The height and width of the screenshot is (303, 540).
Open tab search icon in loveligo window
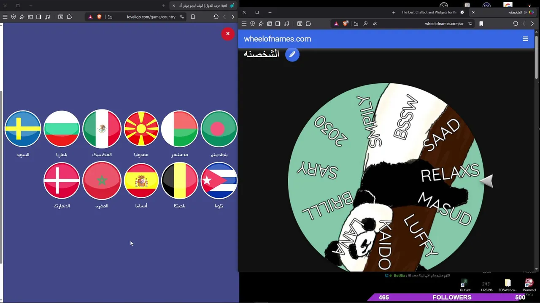point(61,17)
